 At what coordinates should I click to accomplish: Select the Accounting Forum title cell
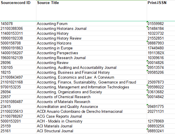point(52,24)
